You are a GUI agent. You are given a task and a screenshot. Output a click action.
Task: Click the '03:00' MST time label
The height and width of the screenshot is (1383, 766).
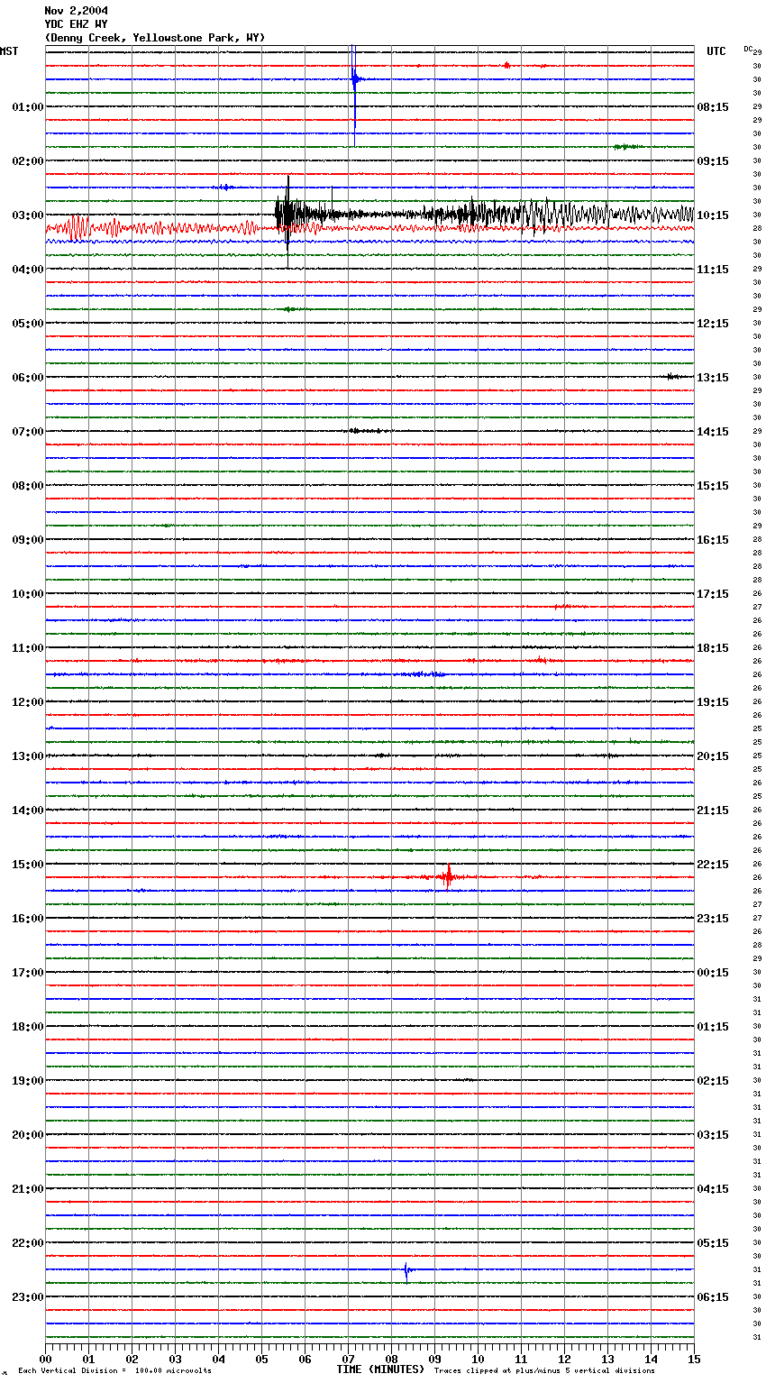coord(28,215)
